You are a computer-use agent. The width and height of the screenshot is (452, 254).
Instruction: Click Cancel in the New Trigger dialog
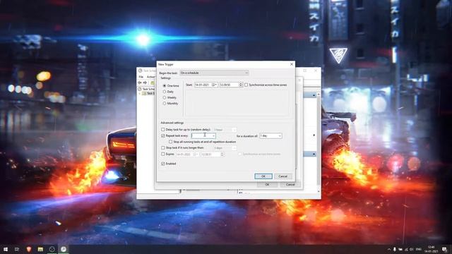pos(282,176)
